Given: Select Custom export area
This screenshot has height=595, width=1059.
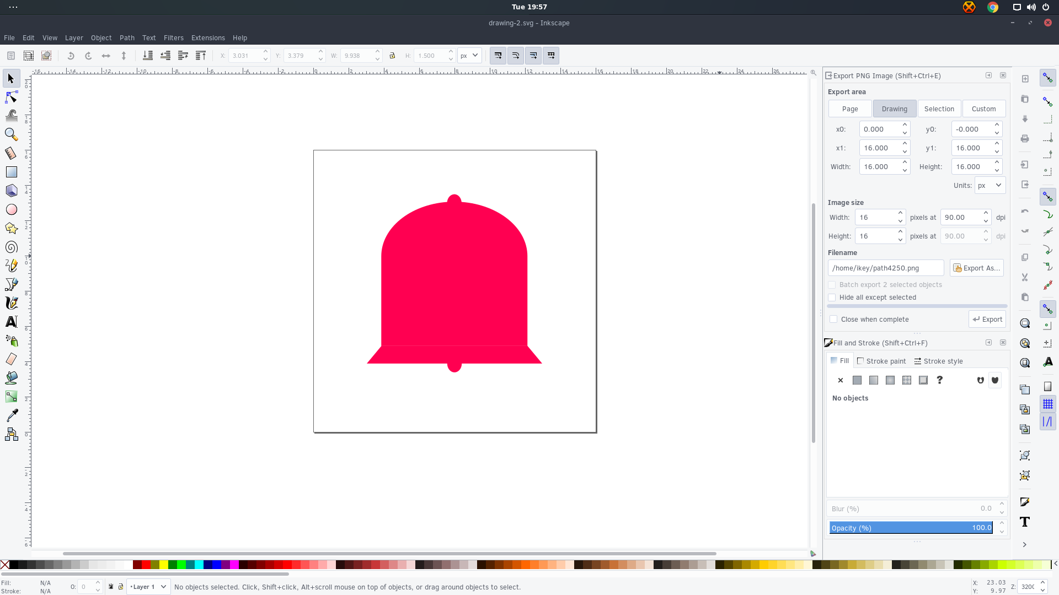Looking at the screenshot, I should coord(984,109).
